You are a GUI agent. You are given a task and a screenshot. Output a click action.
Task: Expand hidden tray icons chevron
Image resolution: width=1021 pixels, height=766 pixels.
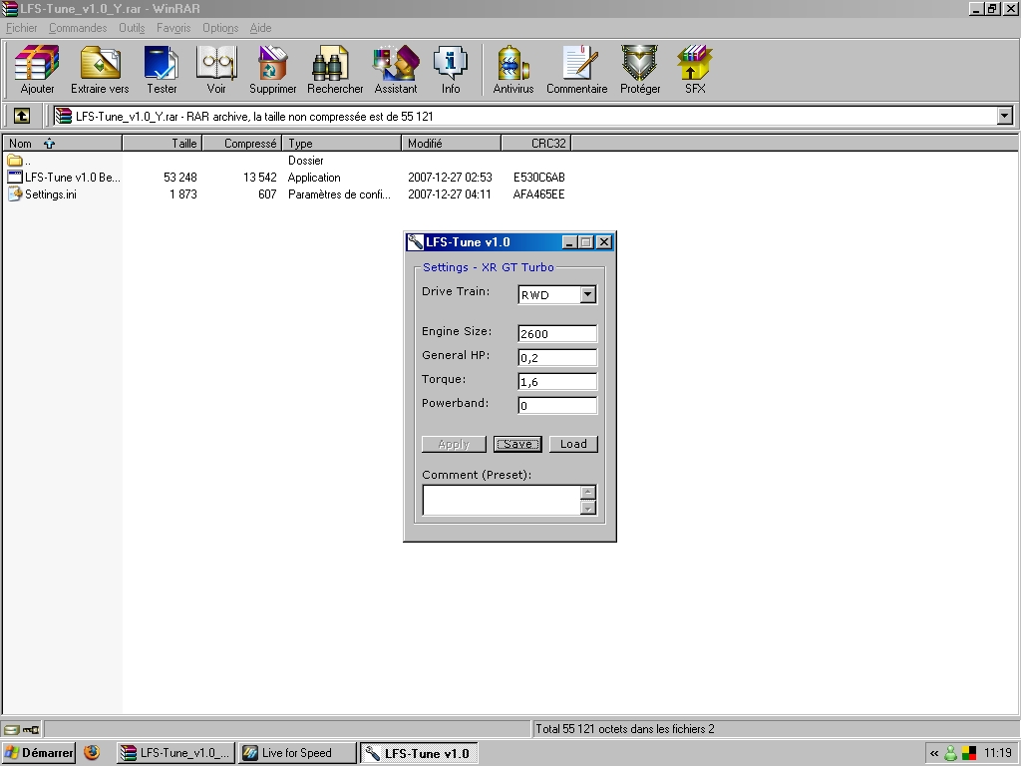pos(933,754)
